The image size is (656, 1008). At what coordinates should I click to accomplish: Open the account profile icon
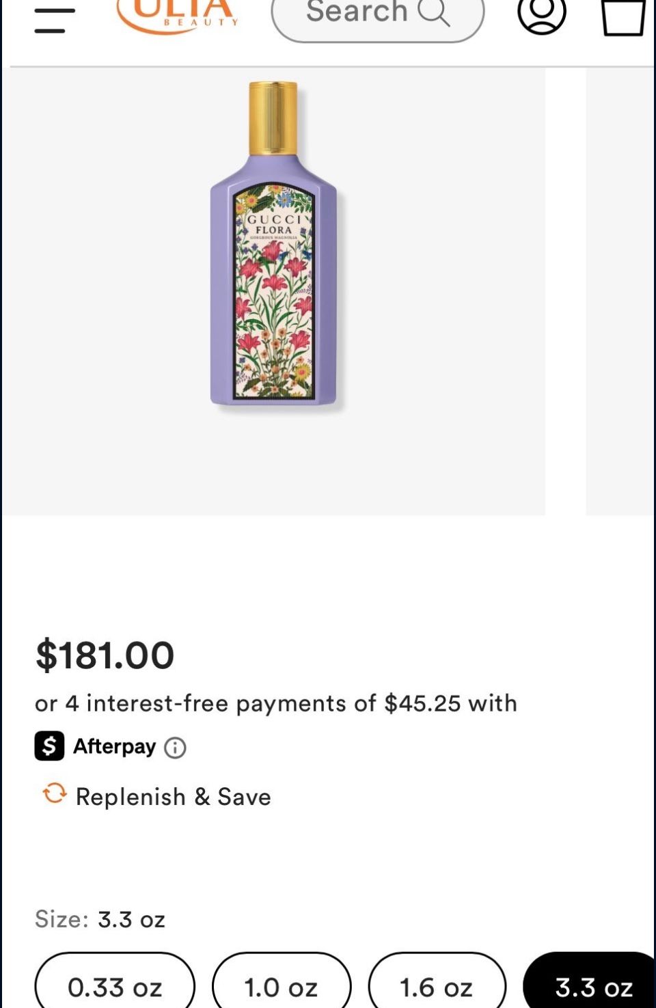542,14
